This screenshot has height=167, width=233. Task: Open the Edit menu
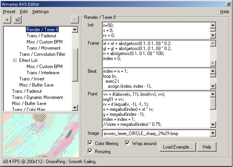coord(24,12)
